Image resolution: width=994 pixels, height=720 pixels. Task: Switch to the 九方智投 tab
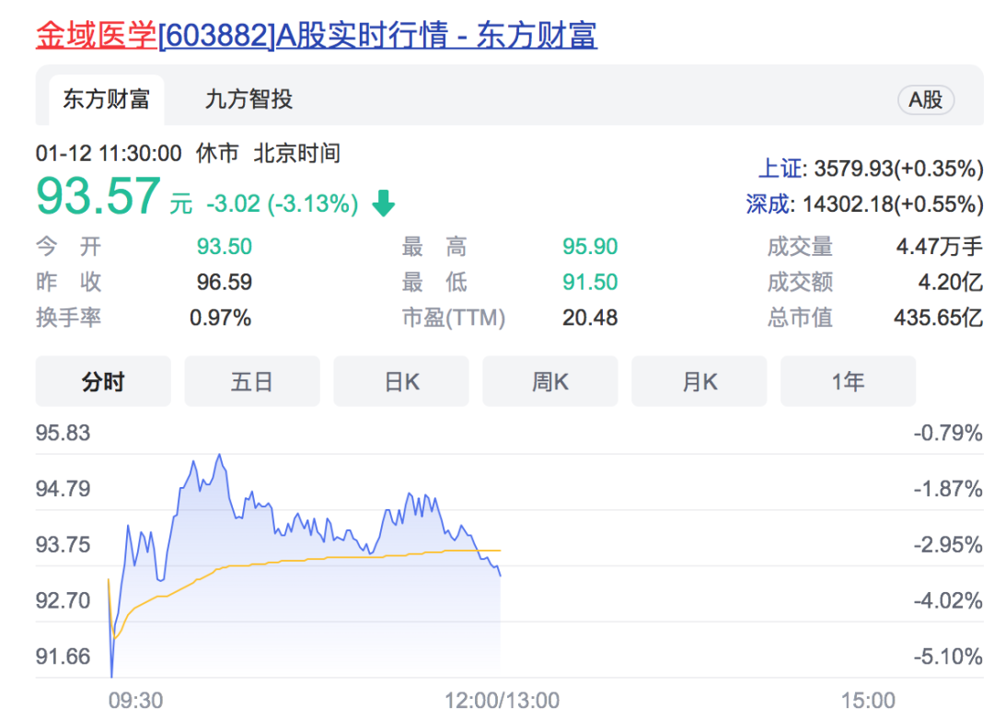click(x=248, y=99)
